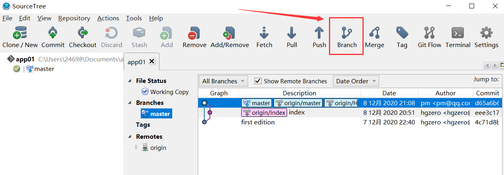The width and height of the screenshot is (504, 175).
Task: Click the origin/master label on the top commit
Action: pos(298,103)
